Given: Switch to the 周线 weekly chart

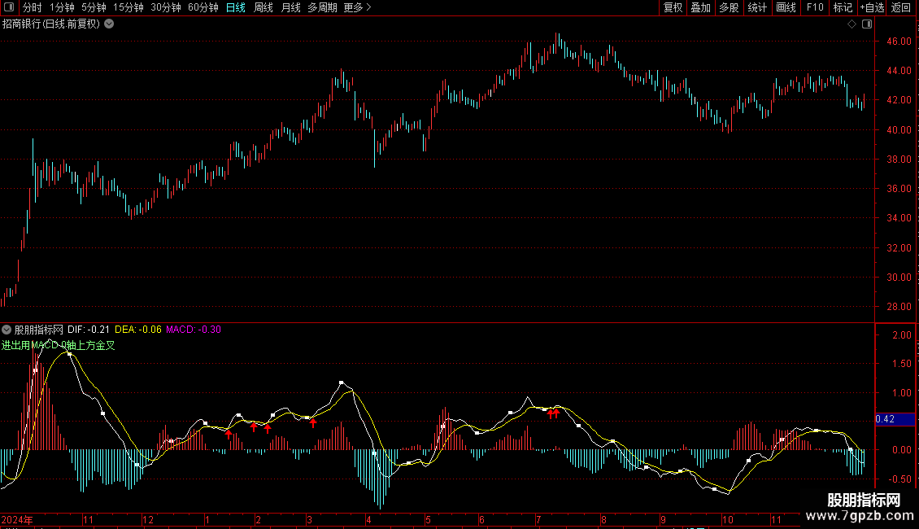Looking at the screenshot, I should 264,7.
